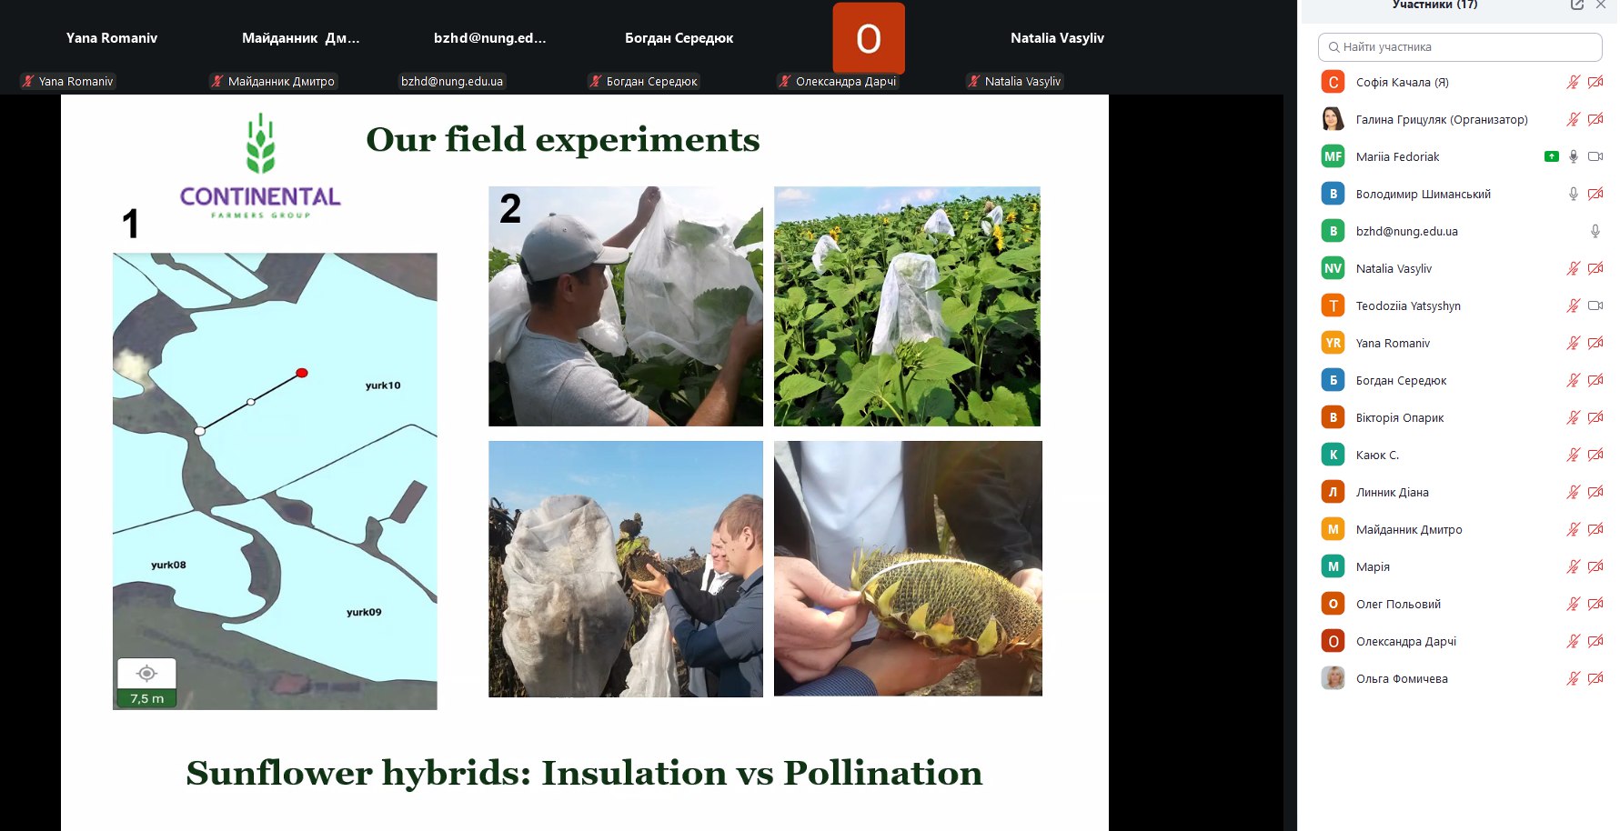Click microphone icon for bzhd@nung.edu.ua participant
1620x831 pixels.
[x=1595, y=231]
